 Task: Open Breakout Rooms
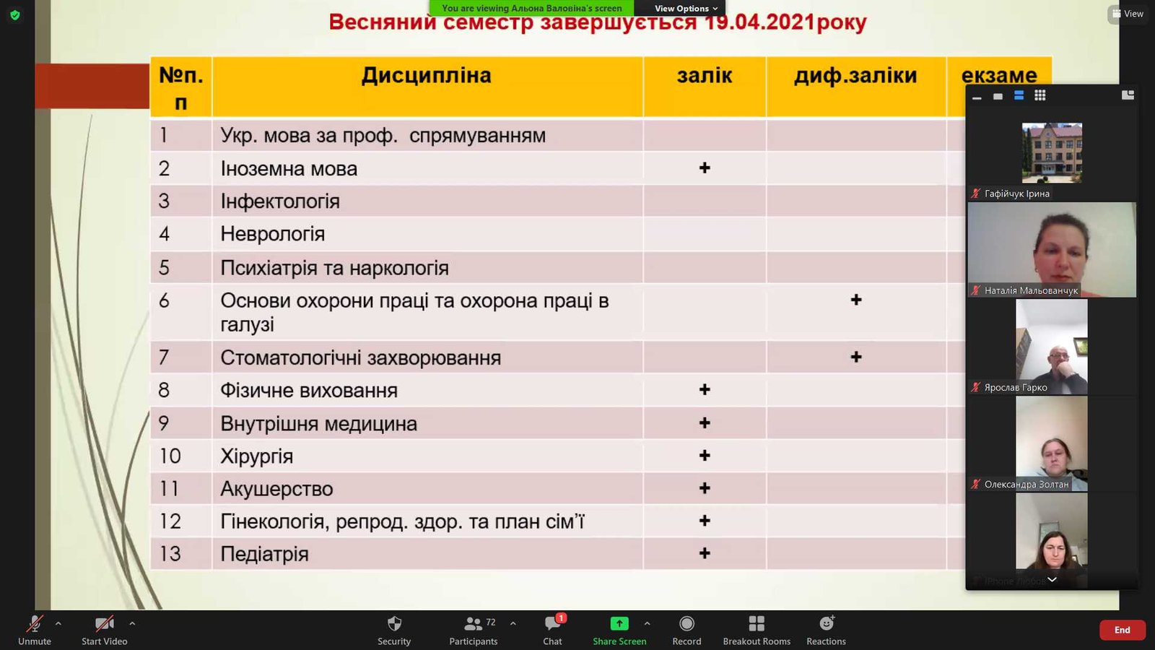coord(757,624)
